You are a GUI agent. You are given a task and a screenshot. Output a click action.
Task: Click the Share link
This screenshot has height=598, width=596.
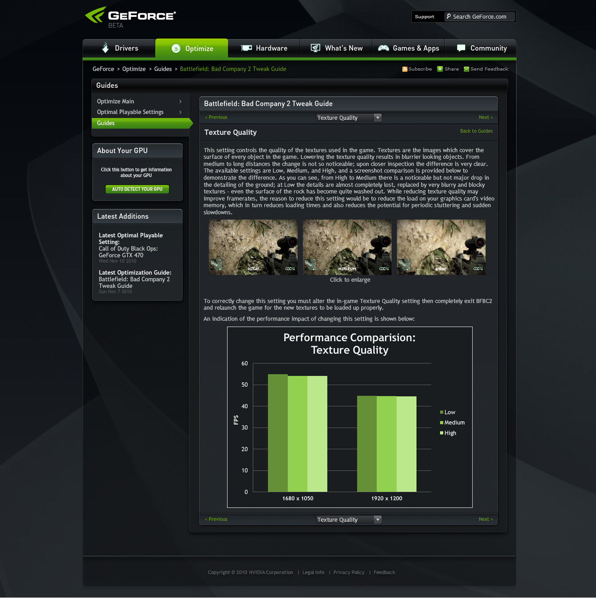[x=451, y=69]
